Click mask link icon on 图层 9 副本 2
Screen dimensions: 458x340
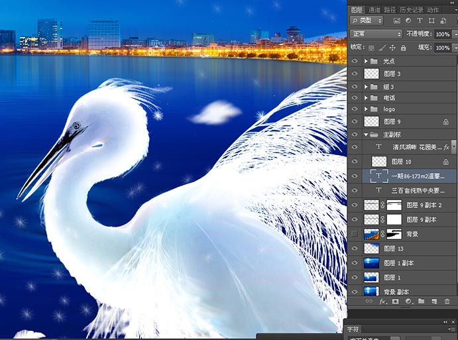pos(382,205)
